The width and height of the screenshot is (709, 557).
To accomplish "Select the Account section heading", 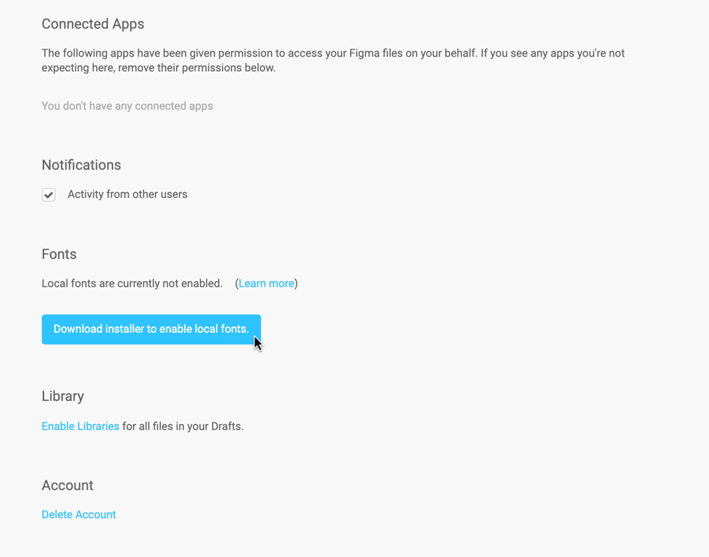I will [67, 485].
